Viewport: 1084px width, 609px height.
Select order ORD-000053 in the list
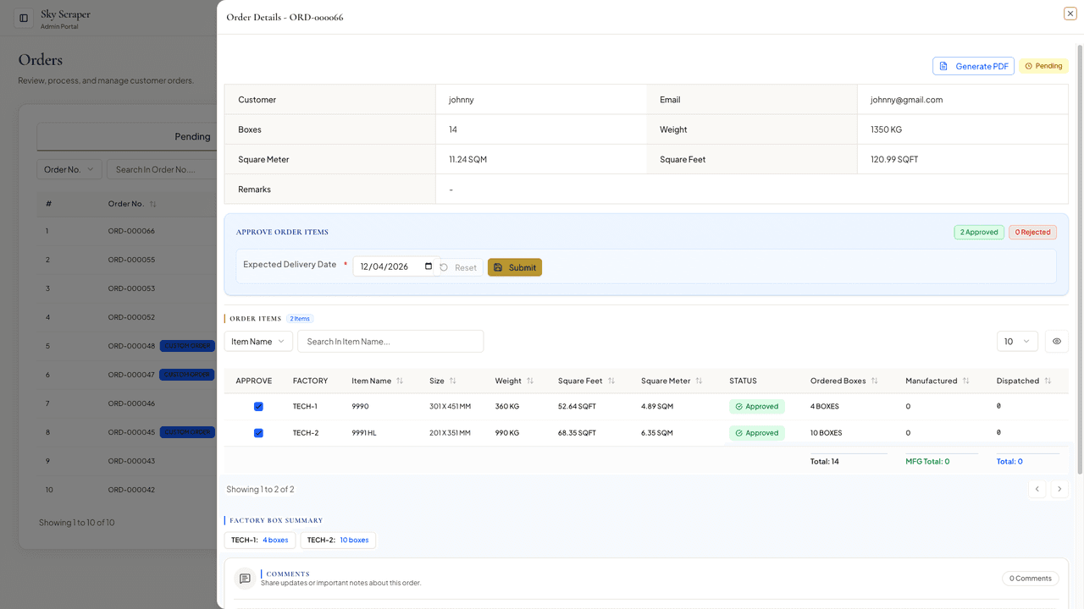131,288
